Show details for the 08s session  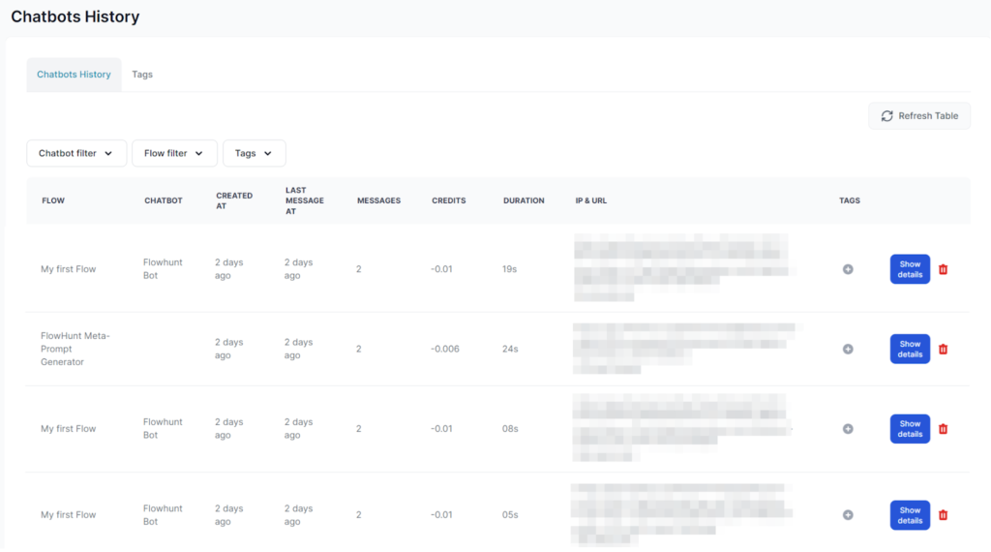(x=910, y=429)
